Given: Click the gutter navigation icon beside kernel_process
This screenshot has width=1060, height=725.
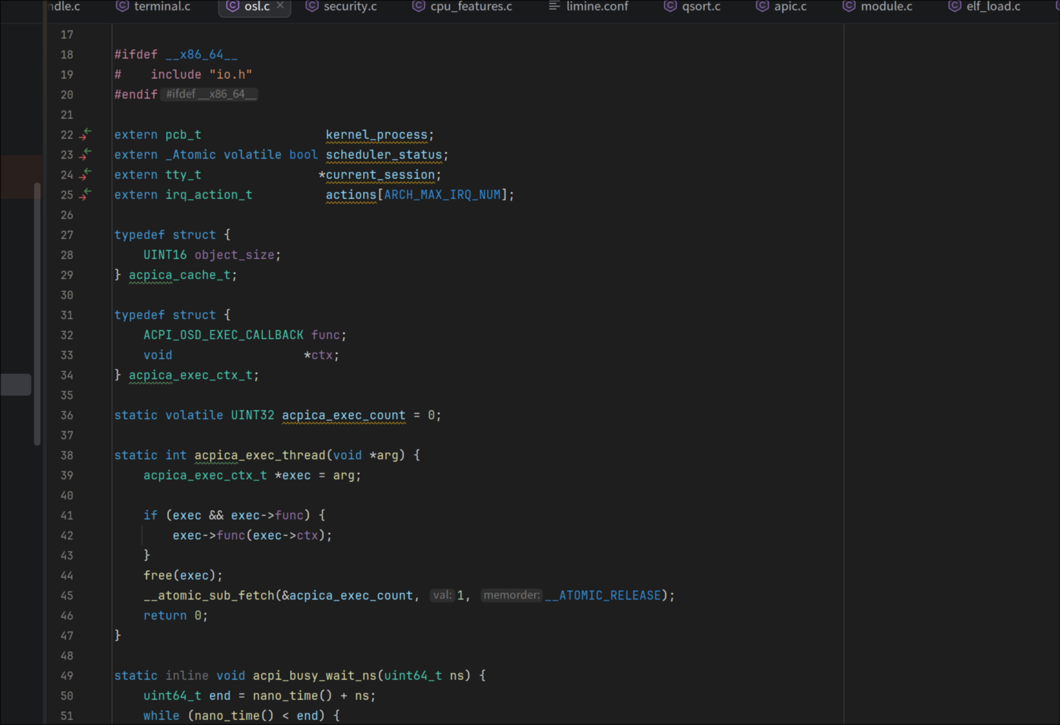Looking at the screenshot, I should click(x=86, y=134).
